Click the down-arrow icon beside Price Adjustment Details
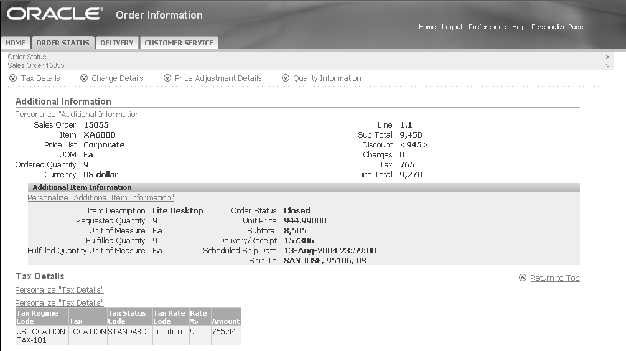The height and width of the screenshot is (351, 626). click(167, 78)
